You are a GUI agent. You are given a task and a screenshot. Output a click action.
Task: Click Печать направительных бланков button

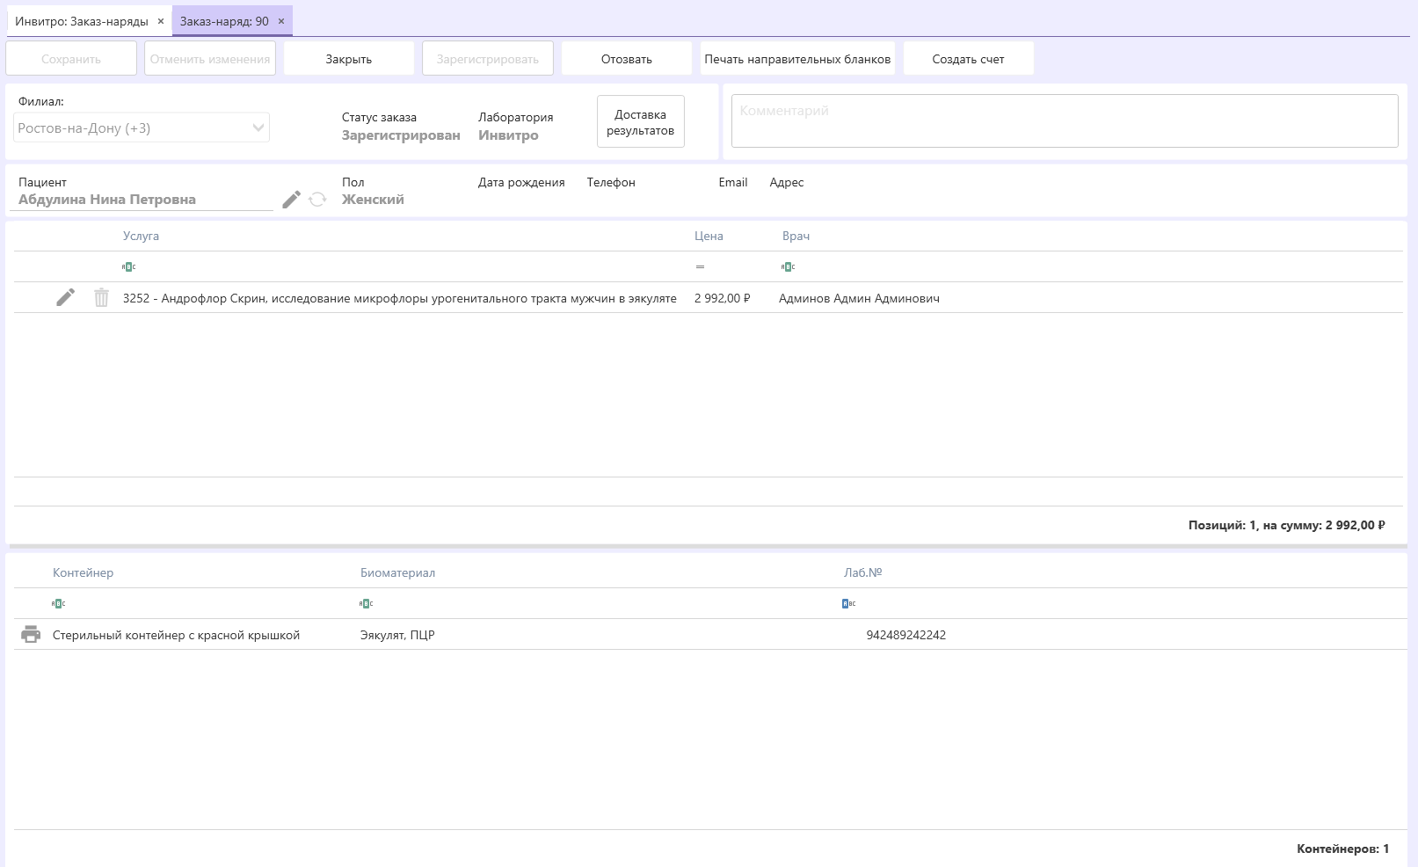tap(797, 59)
